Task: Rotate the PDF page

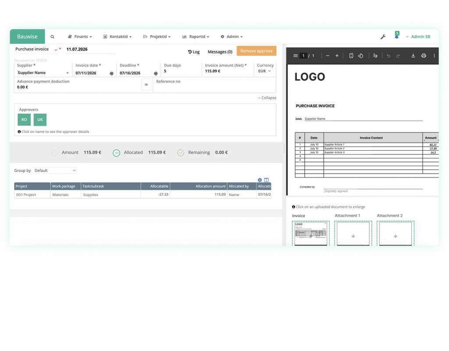Action: pyautogui.click(x=361, y=56)
